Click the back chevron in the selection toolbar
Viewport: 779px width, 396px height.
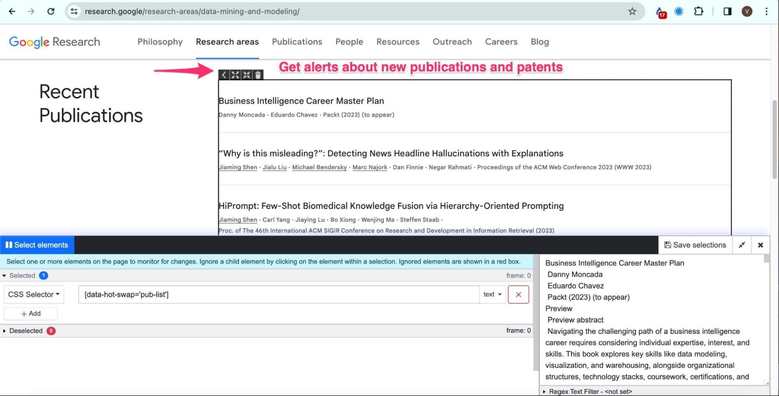coord(224,75)
